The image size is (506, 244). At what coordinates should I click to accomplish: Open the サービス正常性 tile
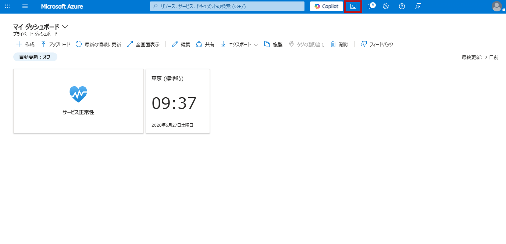pos(78,101)
